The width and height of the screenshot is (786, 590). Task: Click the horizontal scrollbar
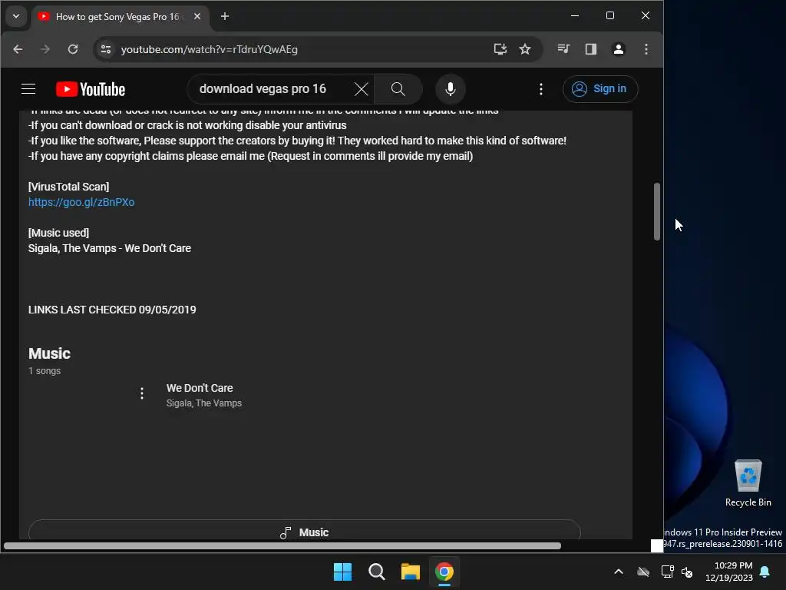[x=282, y=546]
